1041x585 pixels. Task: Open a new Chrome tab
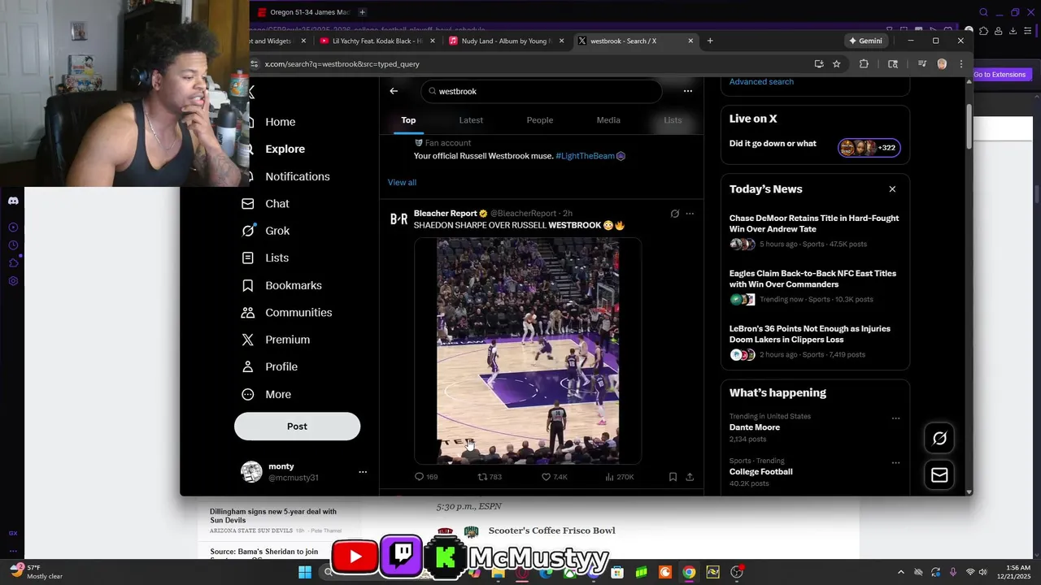tap(710, 41)
